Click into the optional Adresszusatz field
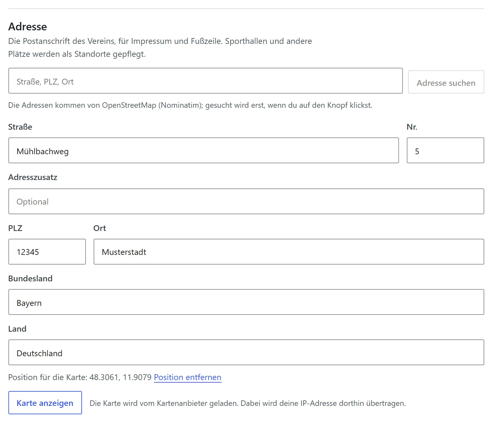Screen dimensions: 492x422 click(246, 201)
